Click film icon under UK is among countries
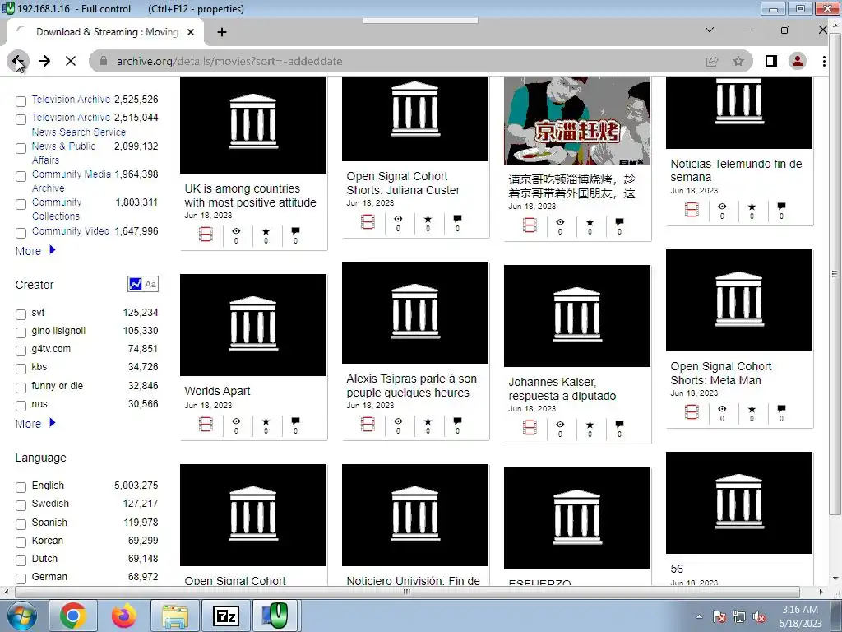842x632 pixels. pos(206,235)
